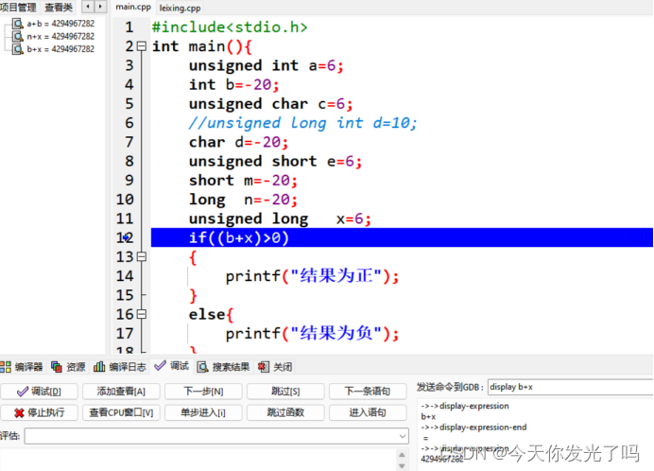Click the 停止执行 stop execution button

point(39,412)
